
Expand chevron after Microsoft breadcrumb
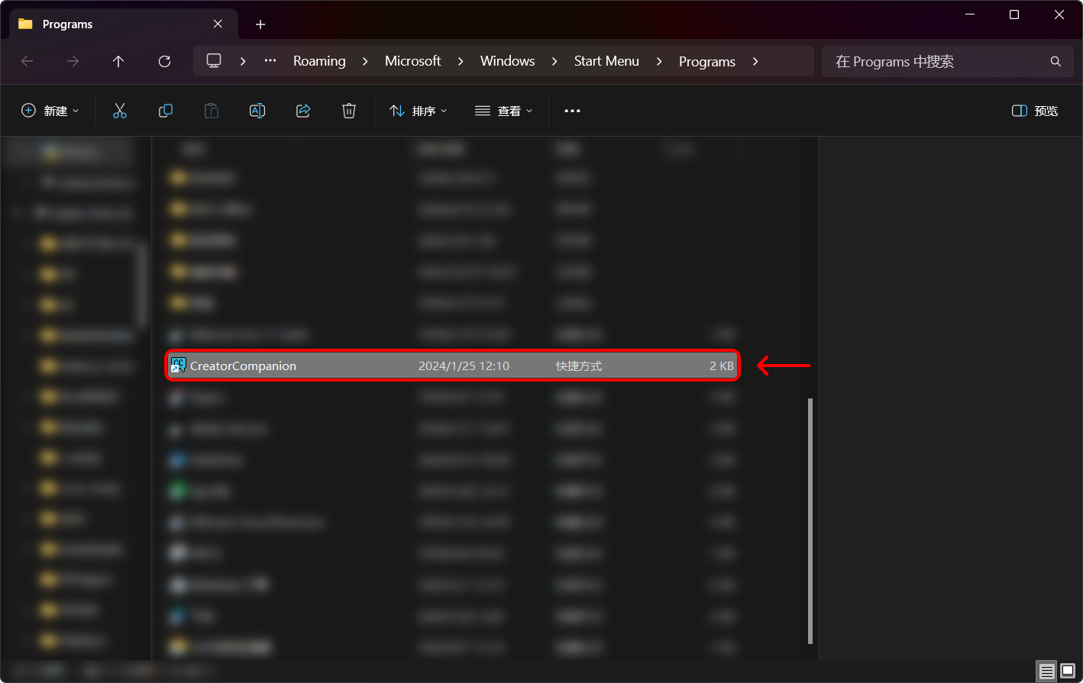(x=461, y=61)
